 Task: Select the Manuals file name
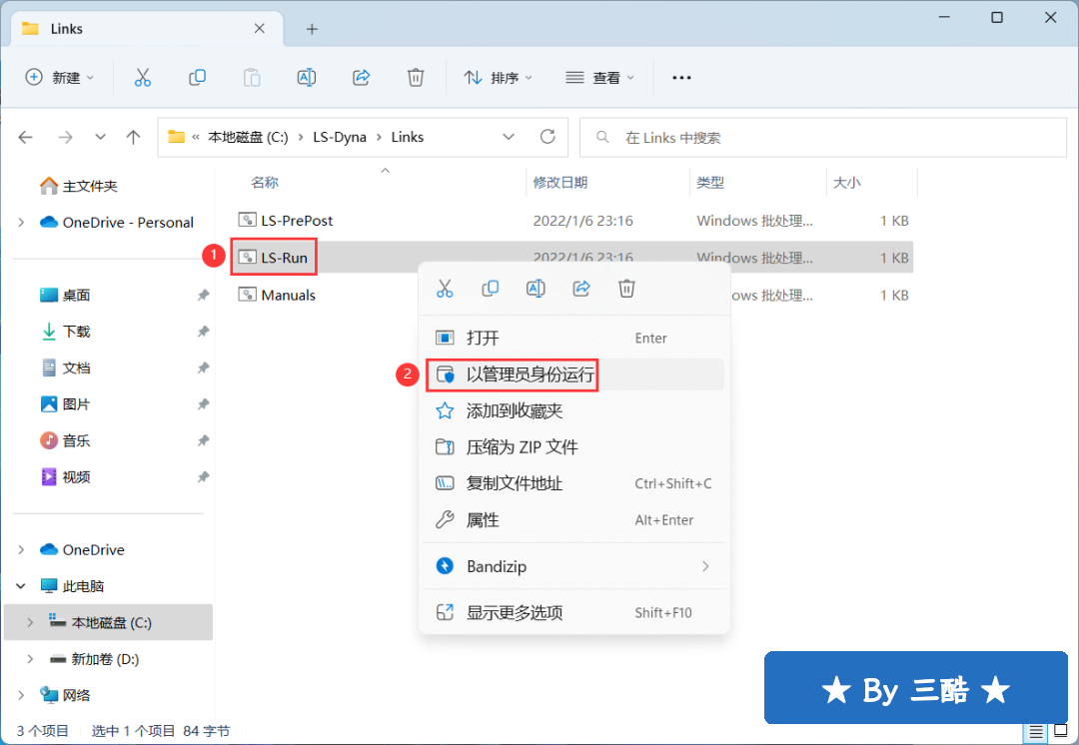pyautogui.click(x=289, y=295)
